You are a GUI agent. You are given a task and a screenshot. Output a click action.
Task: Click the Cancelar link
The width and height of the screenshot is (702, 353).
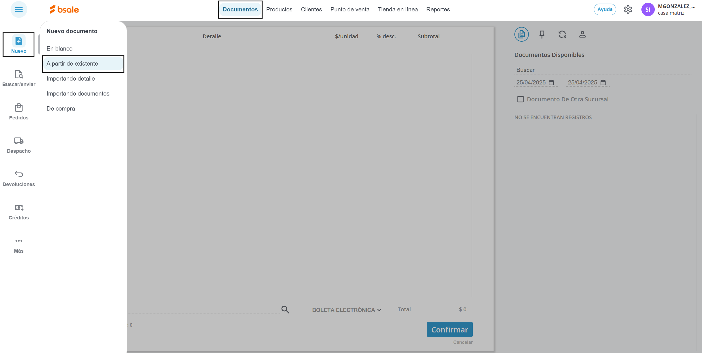[x=462, y=342]
